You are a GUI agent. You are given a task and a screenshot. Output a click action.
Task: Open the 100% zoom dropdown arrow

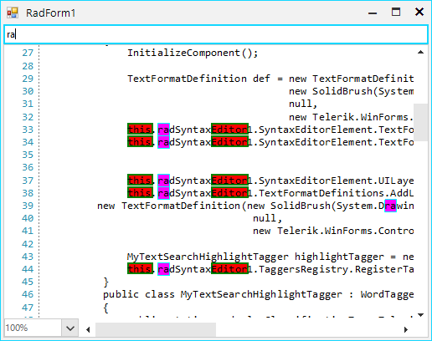(70, 328)
